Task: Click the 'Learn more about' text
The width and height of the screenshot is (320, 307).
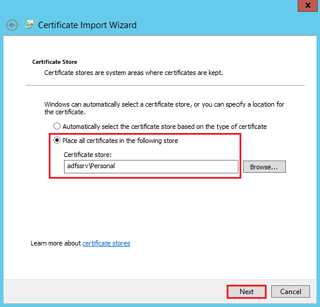Action: (56, 243)
